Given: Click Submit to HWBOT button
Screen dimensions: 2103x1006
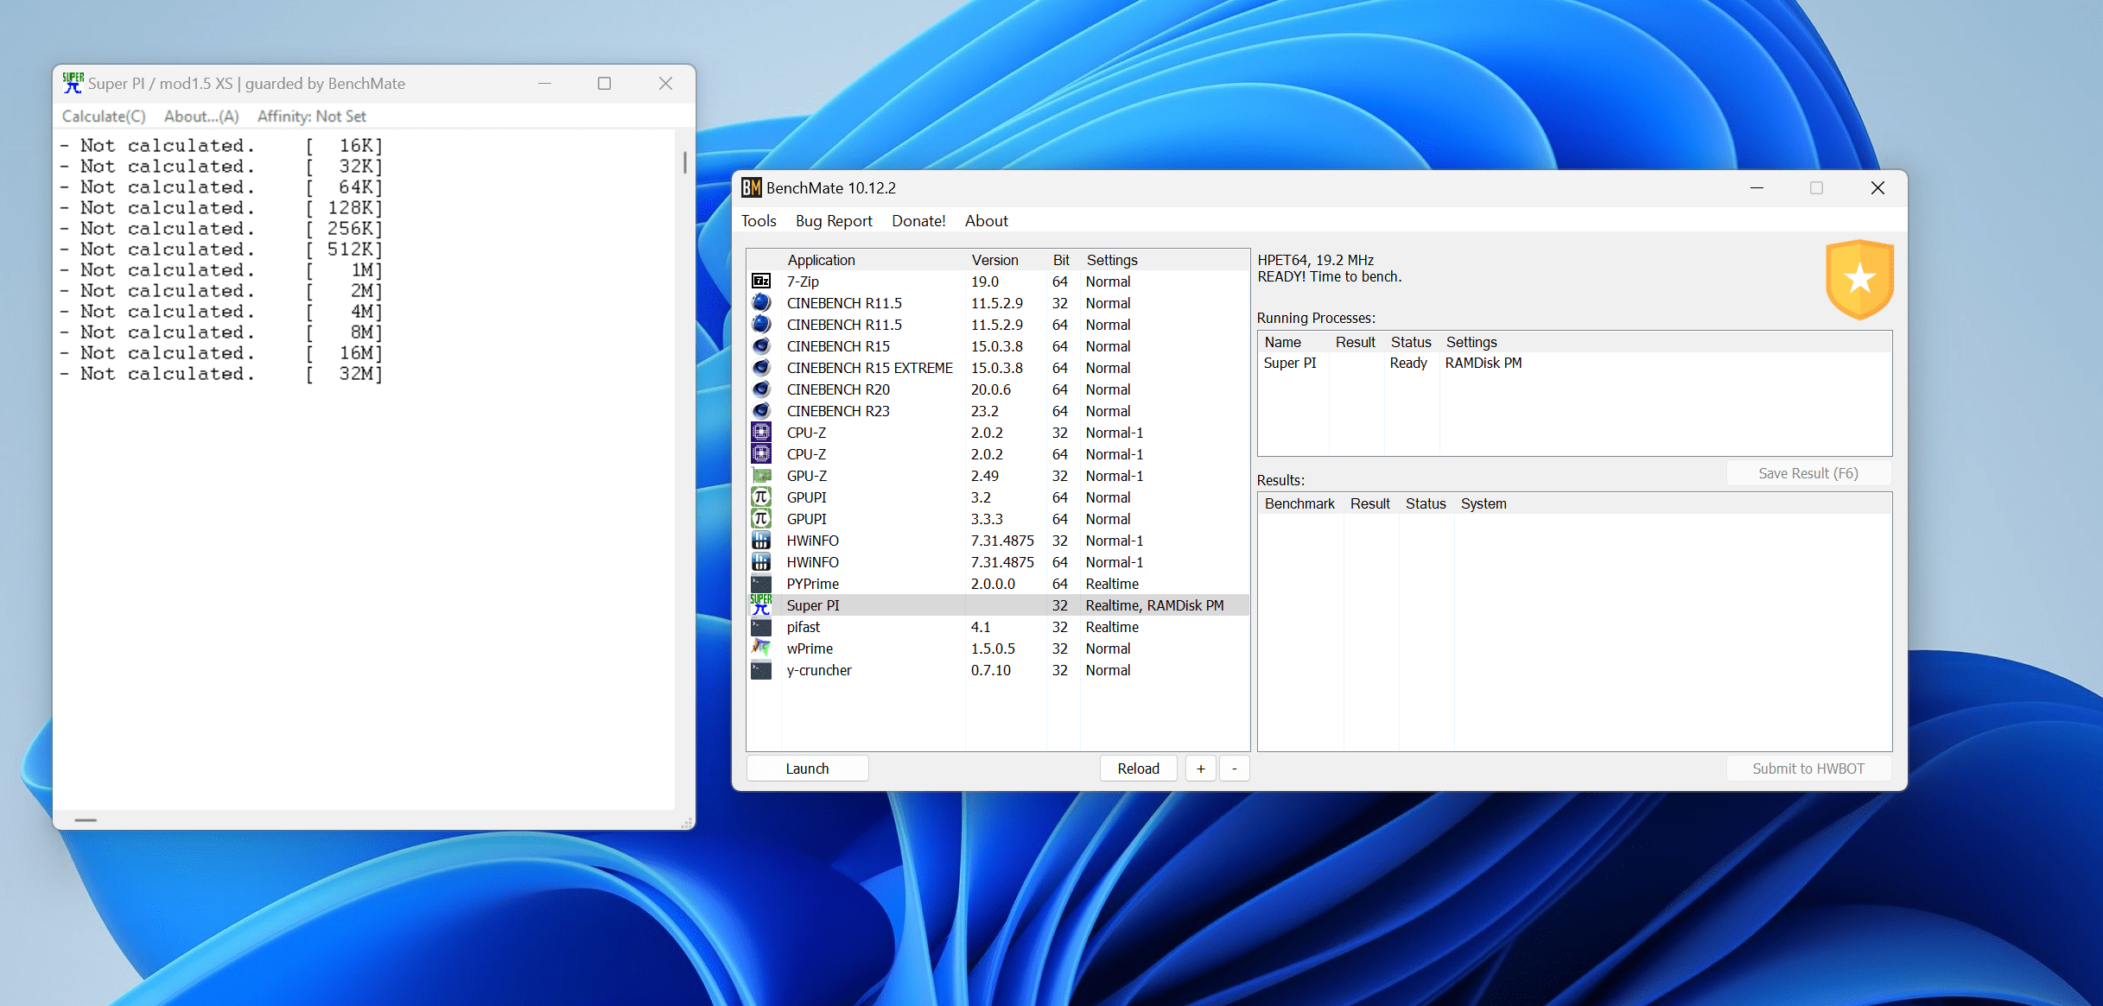Looking at the screenshot, I should [1808, 769].
